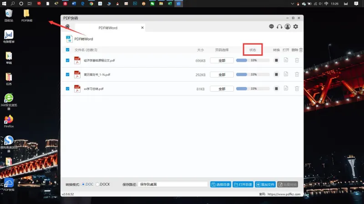Select the 电脑管家 desktop icon
Image resolution: width=364 pixels, height=204 pixels.
(x=9, y=37)
